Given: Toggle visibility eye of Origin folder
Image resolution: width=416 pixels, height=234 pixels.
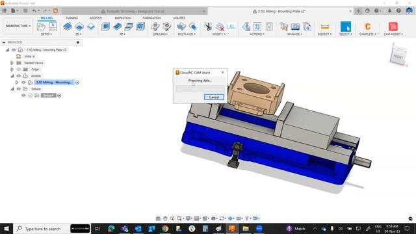Looking at the screenshot, I should coord(19,70).
